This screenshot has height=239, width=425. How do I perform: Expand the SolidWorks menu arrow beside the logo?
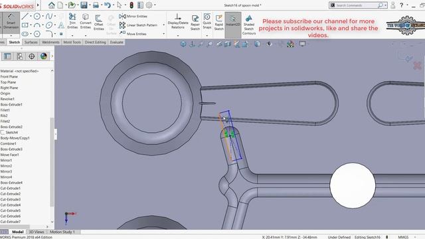click(38, 5)
